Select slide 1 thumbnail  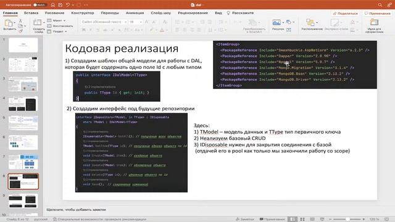23,45
